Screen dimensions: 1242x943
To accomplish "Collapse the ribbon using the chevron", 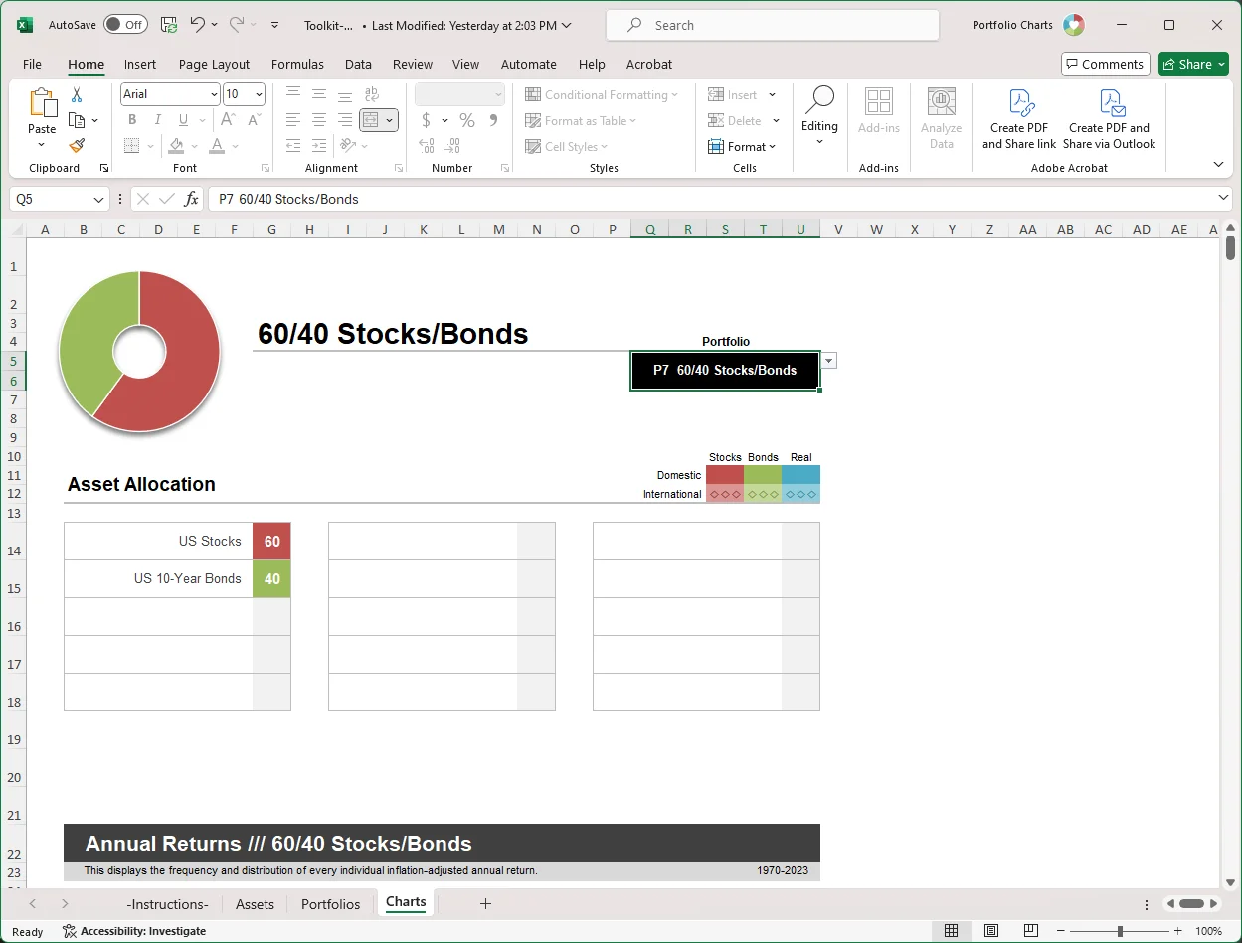I will point(1218,164).
